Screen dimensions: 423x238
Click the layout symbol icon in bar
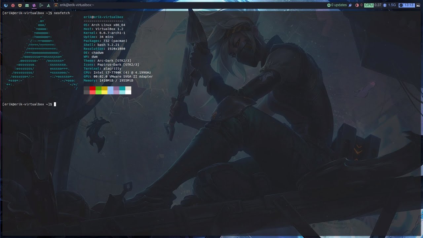pyautogui.click(x=41, y=5)
